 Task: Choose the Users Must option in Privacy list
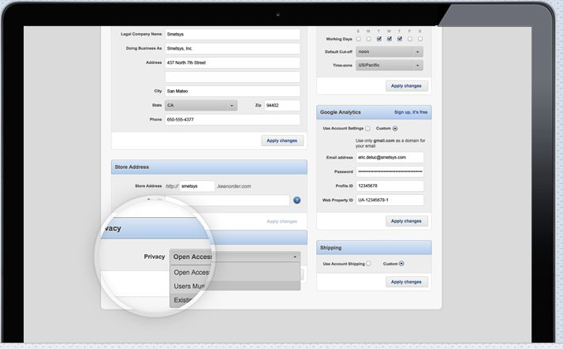[235, 286]
